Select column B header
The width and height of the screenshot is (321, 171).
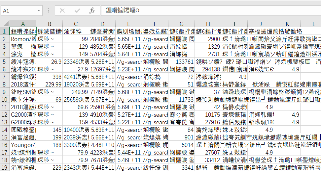tap(50, 24)
